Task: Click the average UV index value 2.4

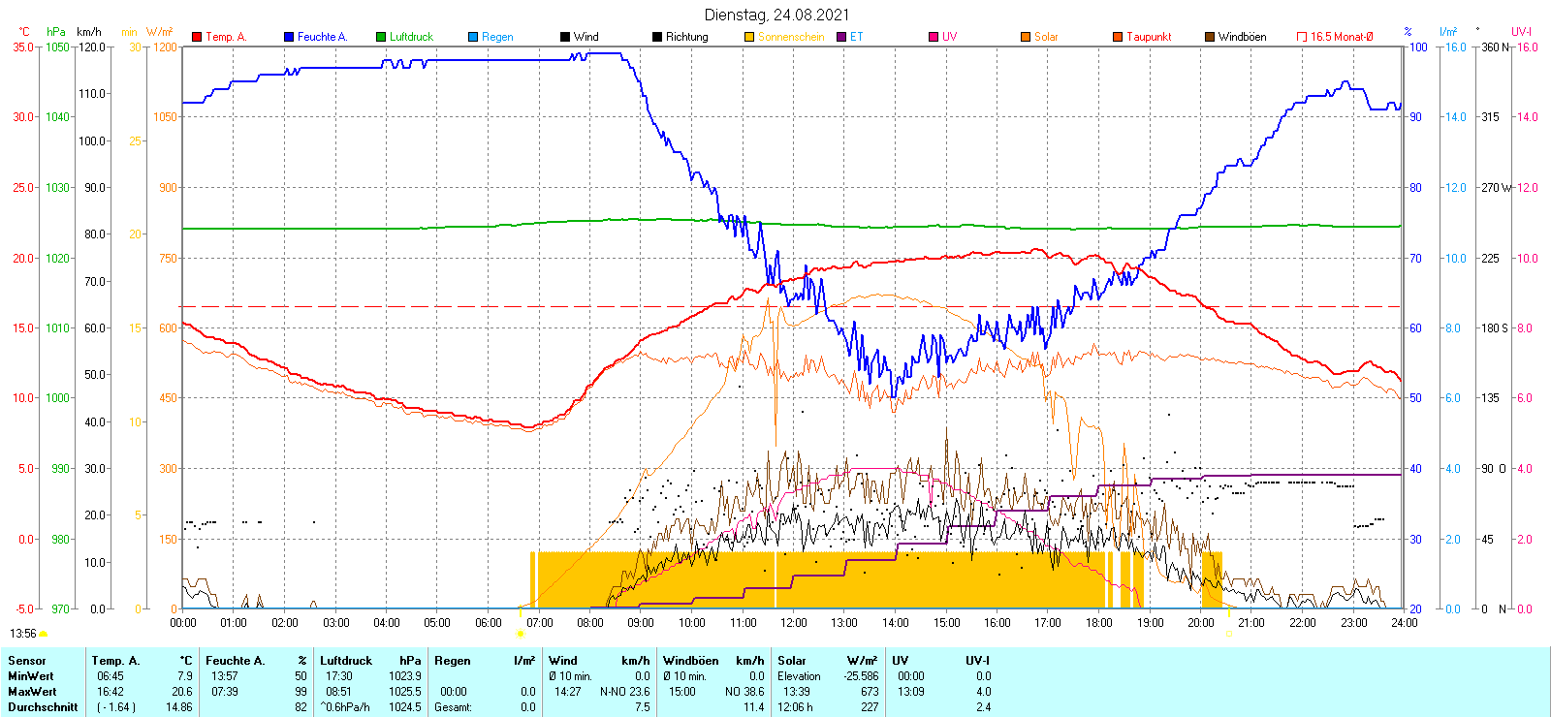Action: point(984,707)
